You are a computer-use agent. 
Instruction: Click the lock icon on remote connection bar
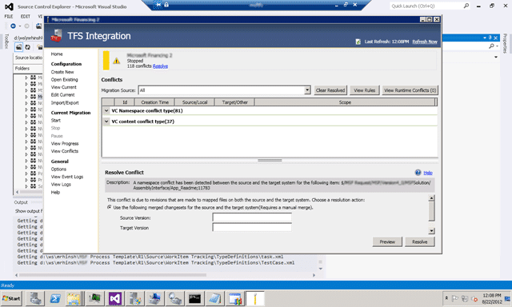click(166, 5)
